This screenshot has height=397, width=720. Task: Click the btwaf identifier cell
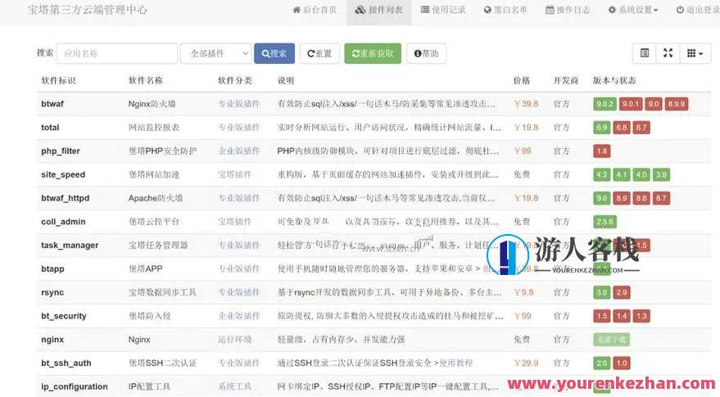pos(52,104)
